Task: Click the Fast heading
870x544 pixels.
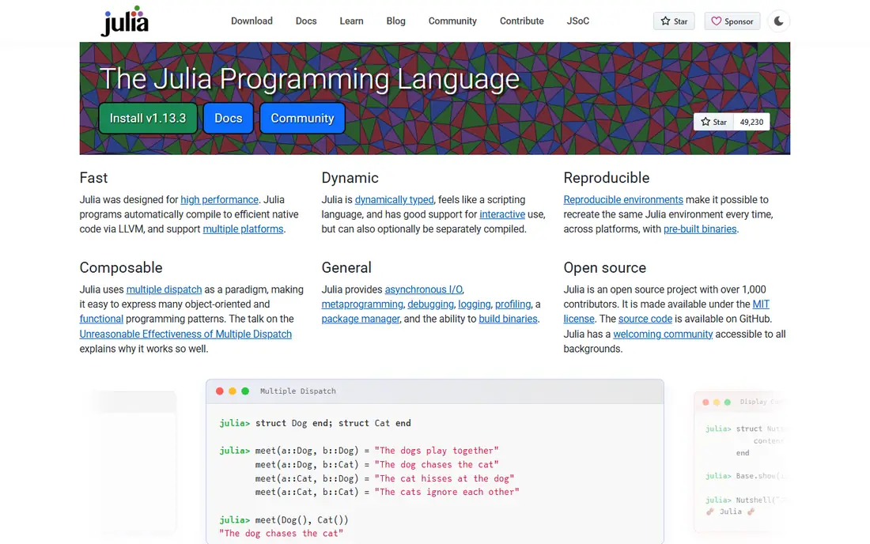Action: pos(93,178)
